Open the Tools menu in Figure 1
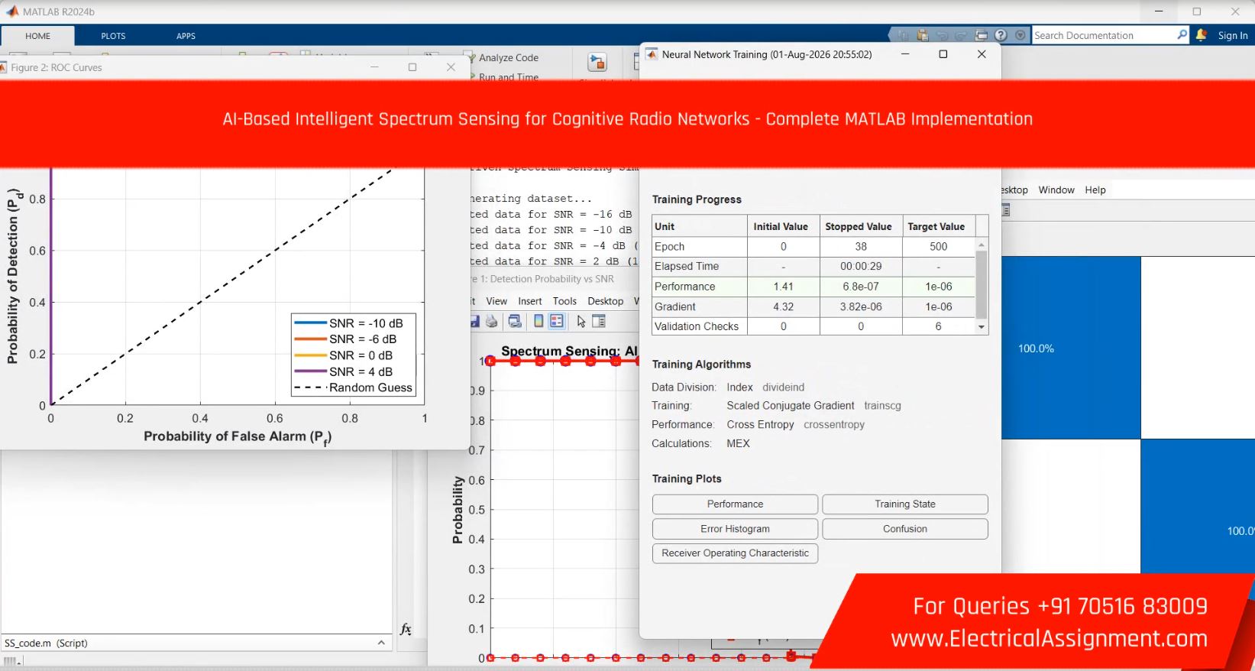The image size is (1255, 671). coord(564,301)
